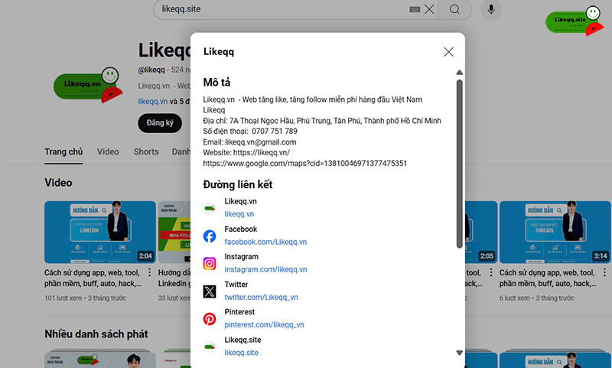Click the phone number 0707 751 789
Screen dimensions: 612x368
click(275, 132)
